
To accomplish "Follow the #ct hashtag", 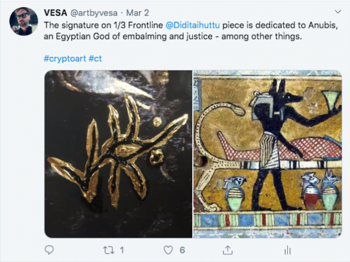I will coord(95,59).
